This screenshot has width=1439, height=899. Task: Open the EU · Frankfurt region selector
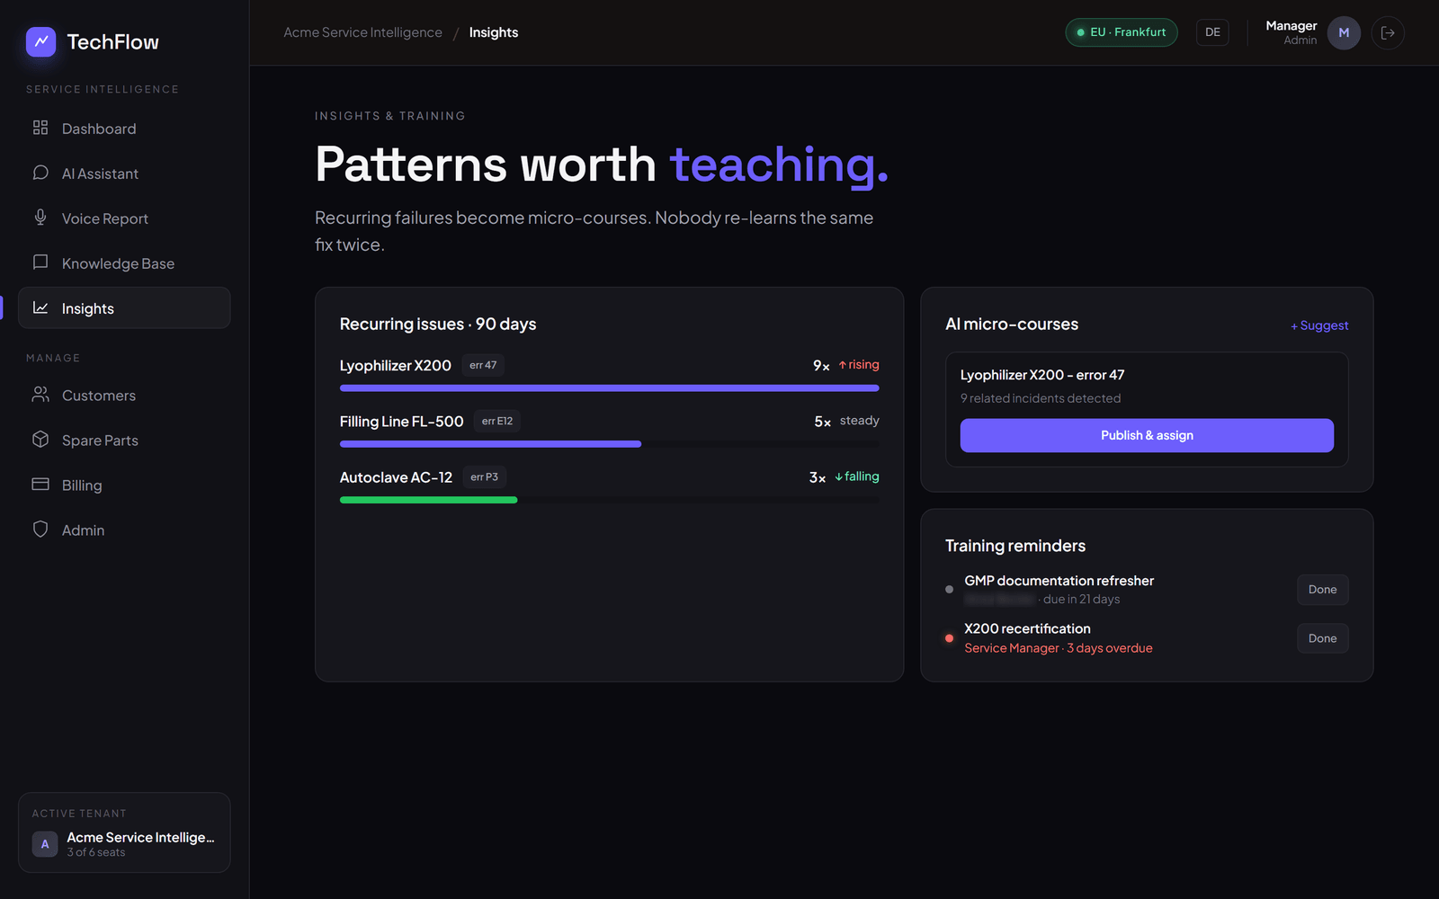coord(1122,32)
